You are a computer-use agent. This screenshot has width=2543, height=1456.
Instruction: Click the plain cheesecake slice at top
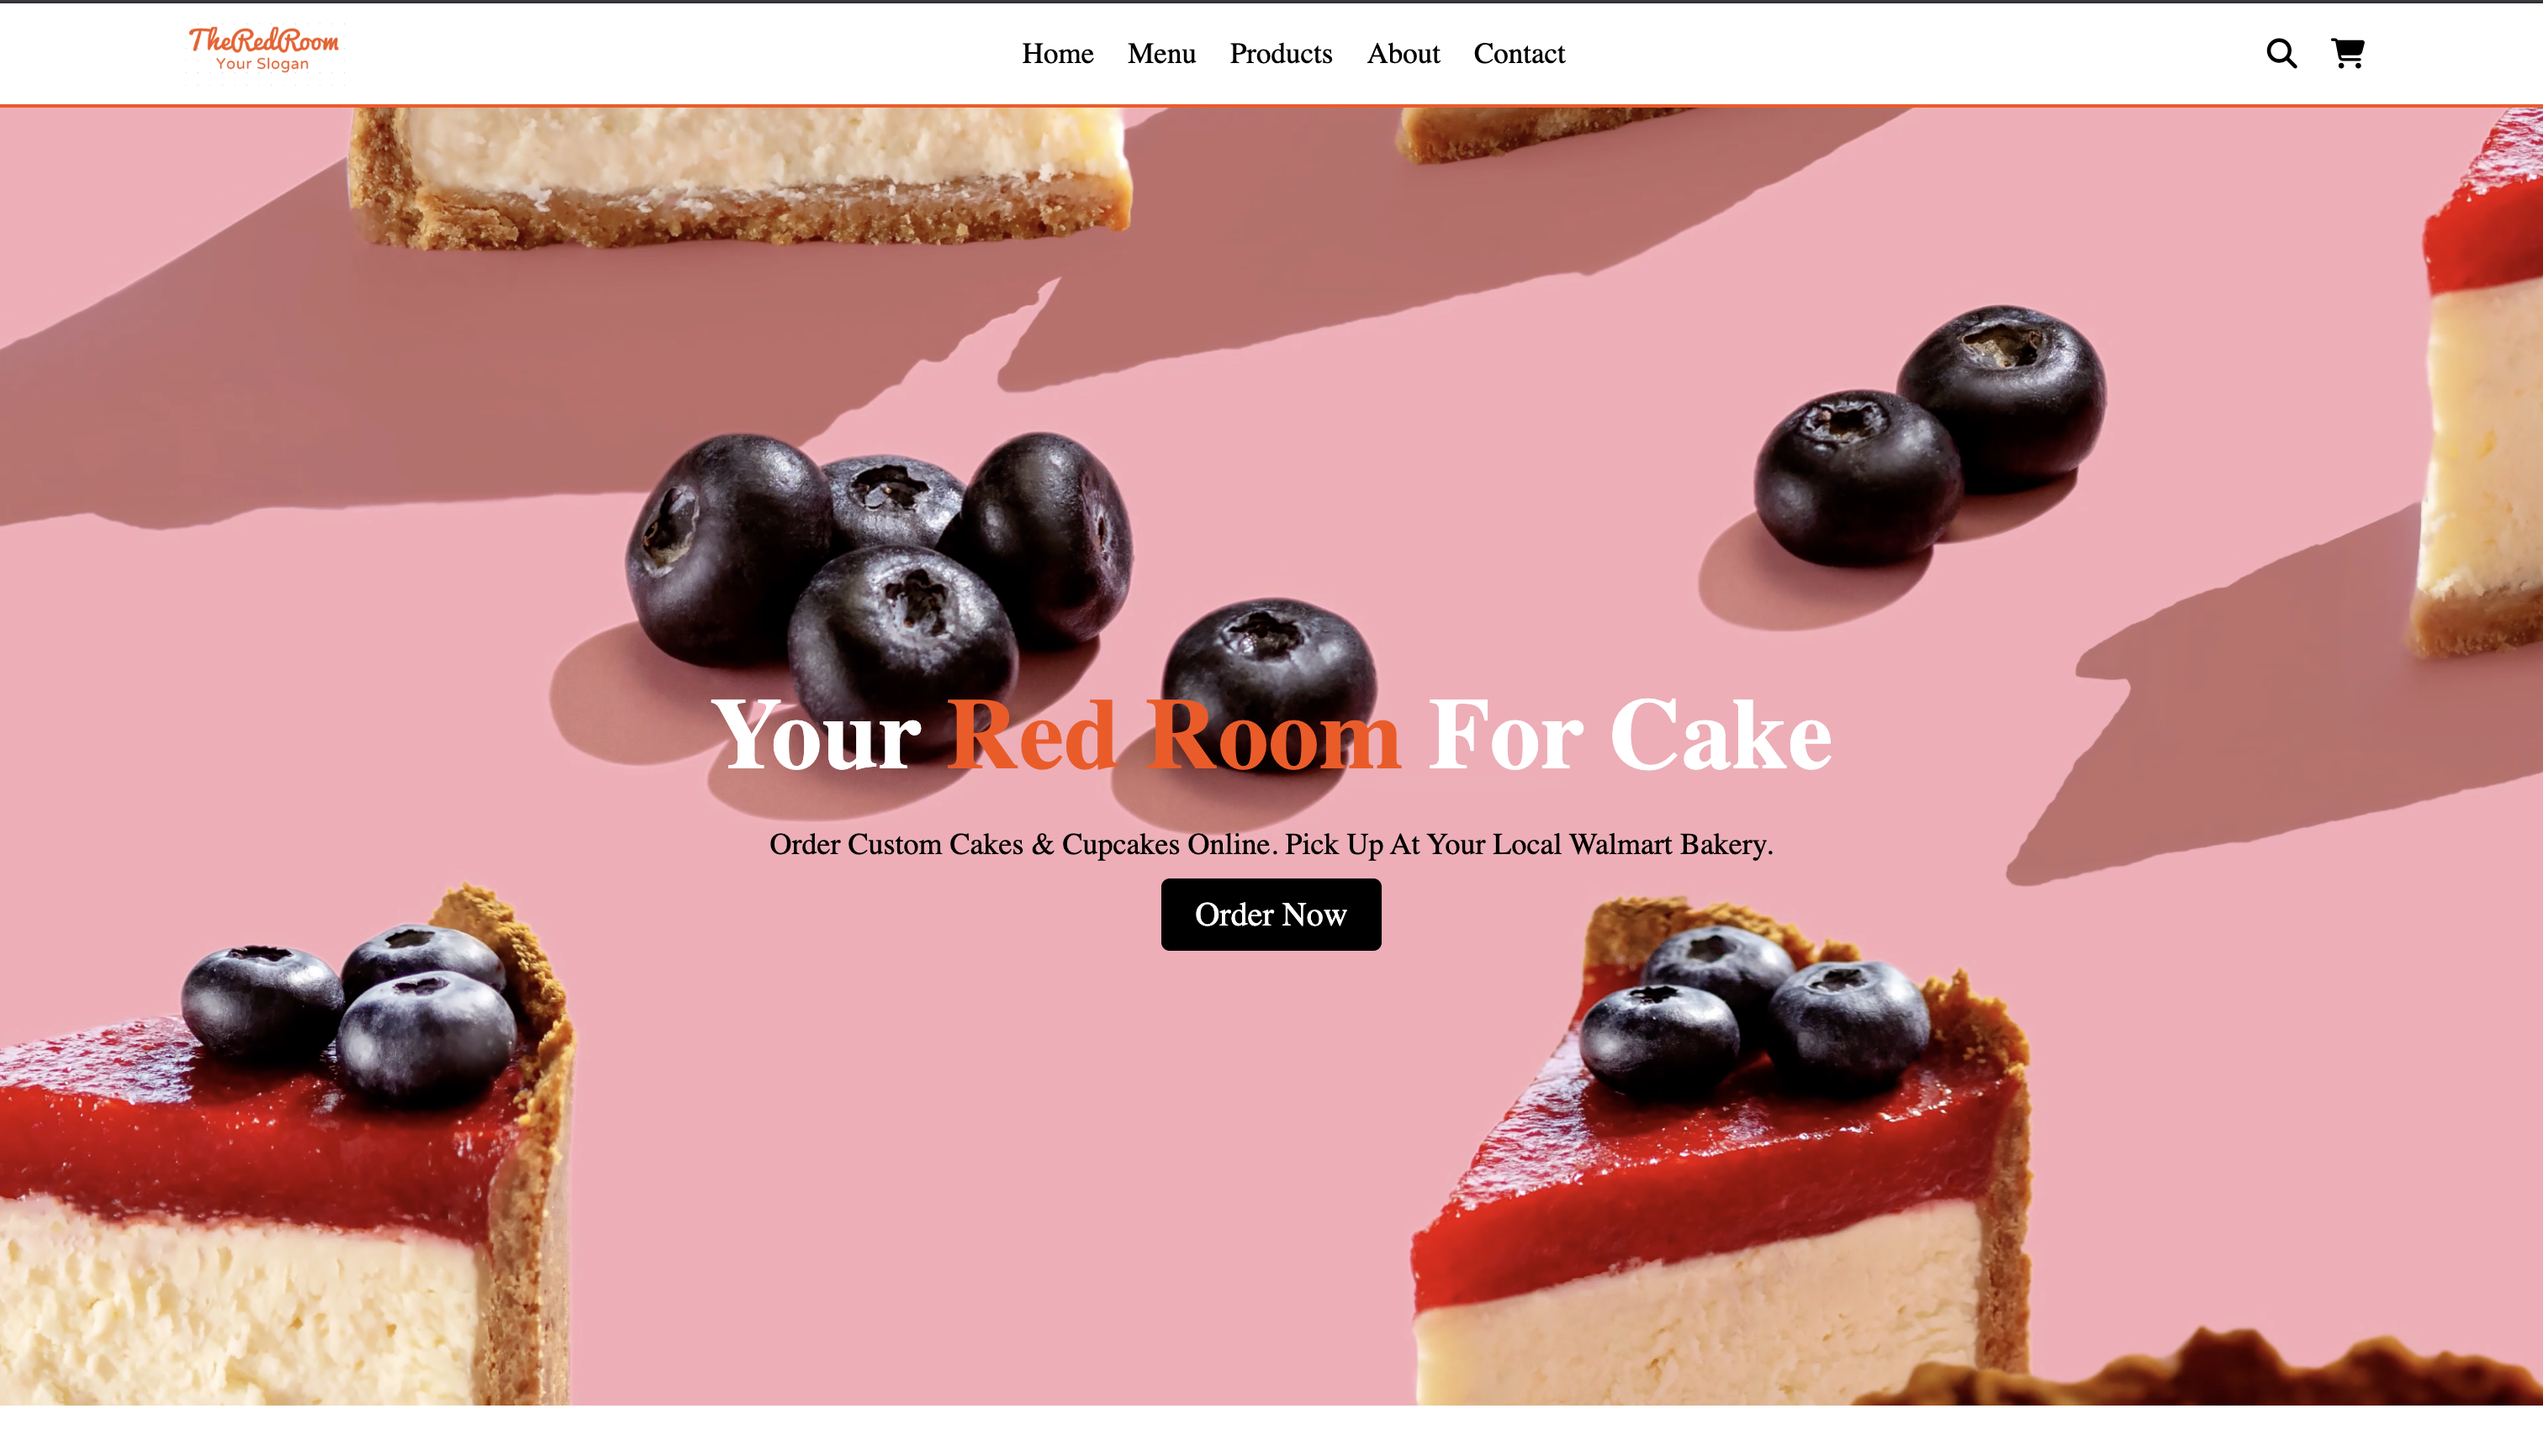point(740,175)
